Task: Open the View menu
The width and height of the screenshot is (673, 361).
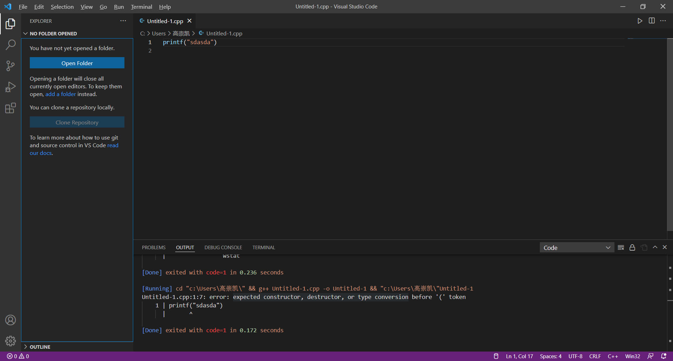Action: pos(87,7)
